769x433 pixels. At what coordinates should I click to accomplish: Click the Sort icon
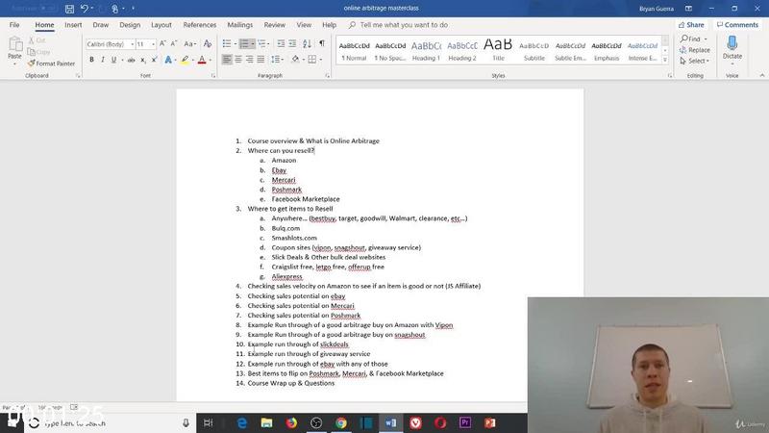click(x=307, y=43)
